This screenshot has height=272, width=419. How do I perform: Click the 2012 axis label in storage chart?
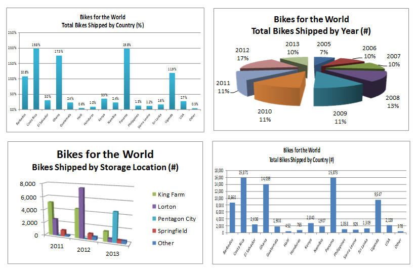83,250
